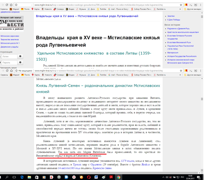
Task: Open 'Дворянские усадьбы' left link
Action: (x=9, y=47)
